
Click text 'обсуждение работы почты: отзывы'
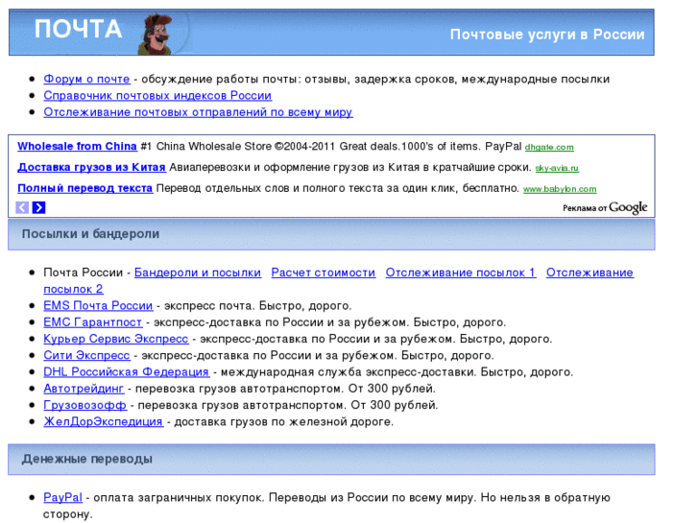[245, 79]
